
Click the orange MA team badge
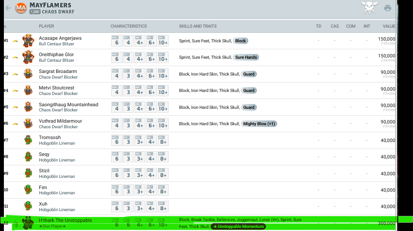tap(21, 8)
